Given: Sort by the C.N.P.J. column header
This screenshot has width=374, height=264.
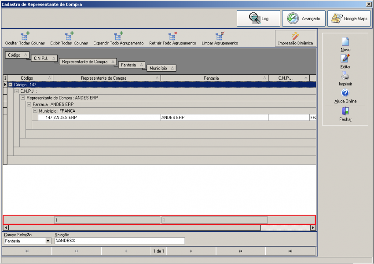Looking at the screenshot, I should pyautogui.click(x=289, y=78).
